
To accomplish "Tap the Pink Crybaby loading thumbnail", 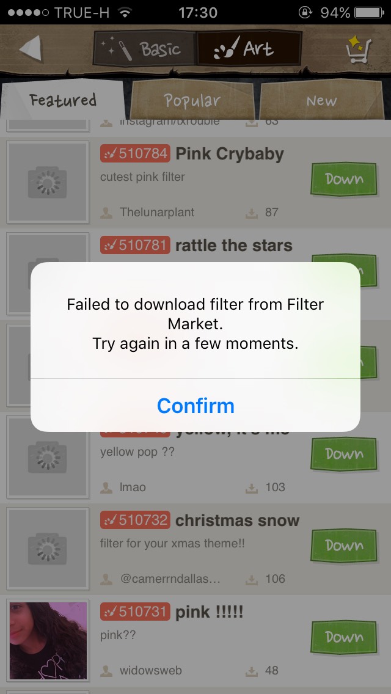I will pyautogui.click(x=48, y=182).
